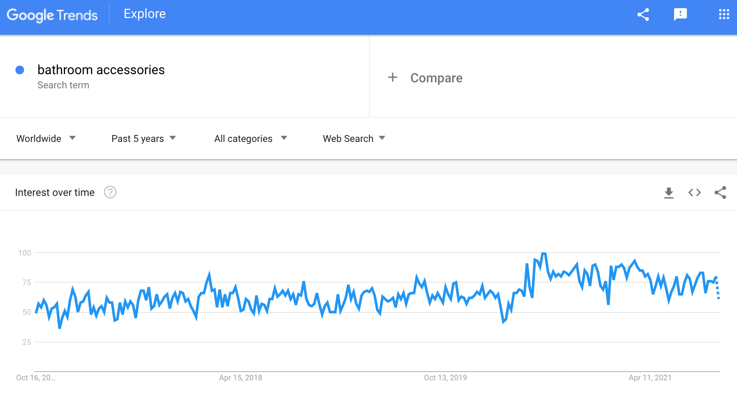Expand the Past 5 years dropdown
Screen dimensions: 737x400
(143, 138)
